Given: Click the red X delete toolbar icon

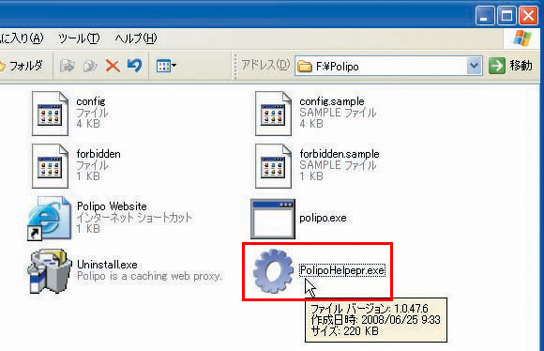Looking at the screenshot, I should pyautogui.click(x=113, y=66).
